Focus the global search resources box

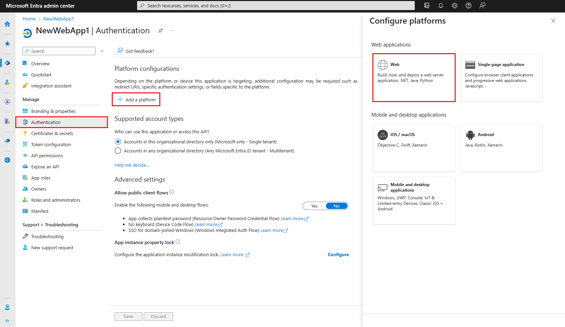276,6
